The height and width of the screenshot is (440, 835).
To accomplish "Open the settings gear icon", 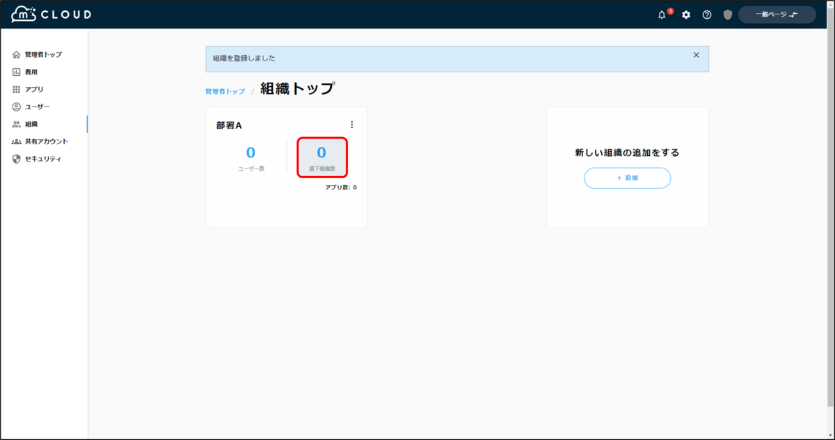I will pos(685,14).
